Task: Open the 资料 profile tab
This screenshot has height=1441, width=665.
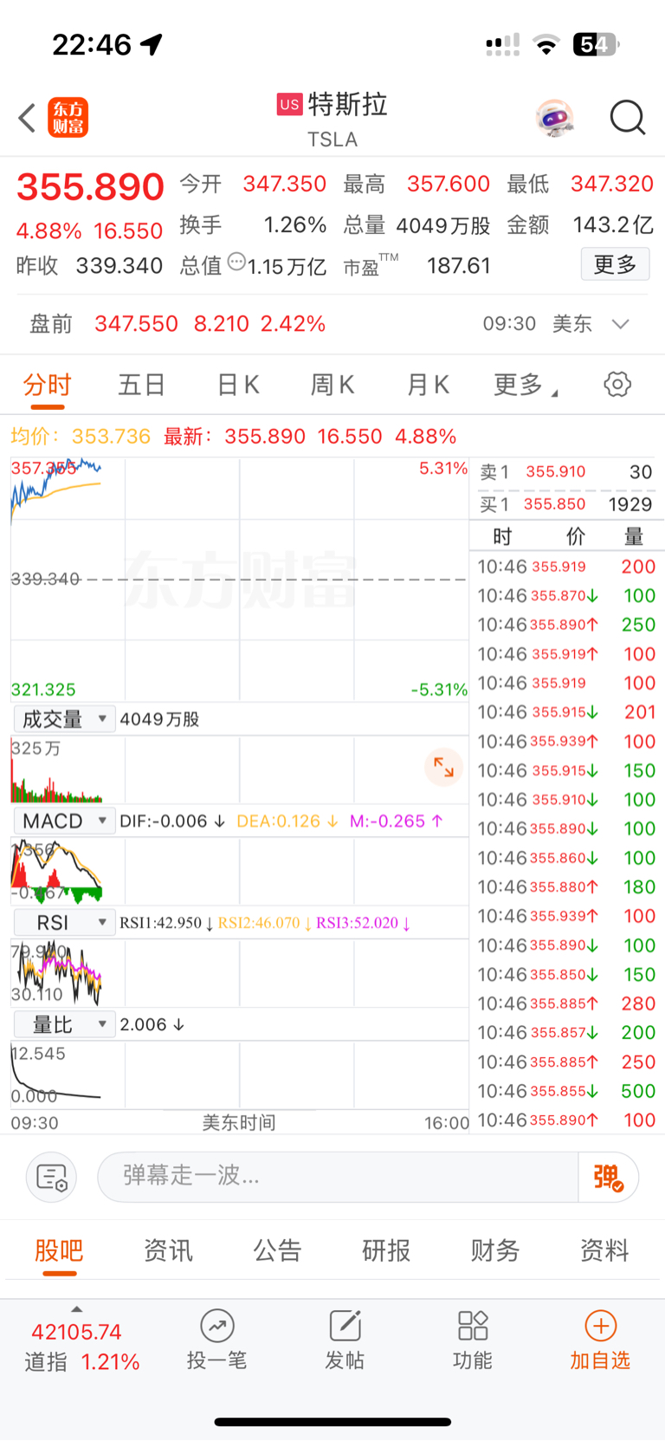Action: pyautogui.click(x=604, y=1250)
